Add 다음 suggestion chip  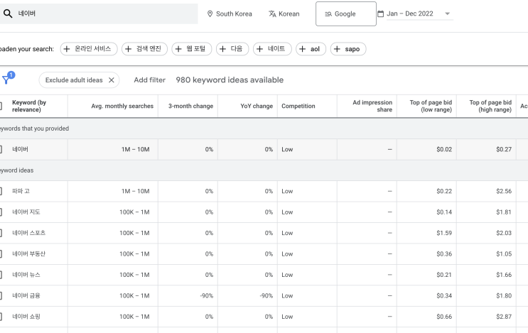[232, 49]
